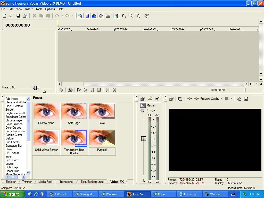
Task: Copy preview snapshot to clipboard icon
Action: tap(239, 99)
